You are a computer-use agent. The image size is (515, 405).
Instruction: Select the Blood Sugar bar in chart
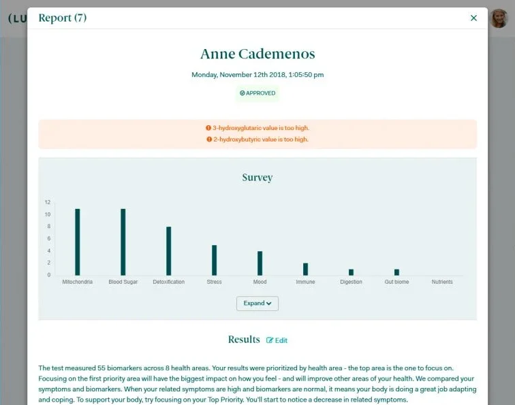click(123, 242)
